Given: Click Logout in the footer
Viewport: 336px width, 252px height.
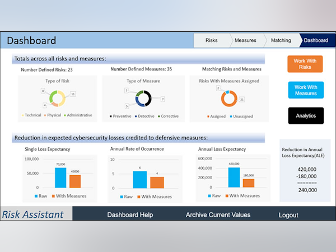Looking at the screenshot, I should click(x=288, y=215).
